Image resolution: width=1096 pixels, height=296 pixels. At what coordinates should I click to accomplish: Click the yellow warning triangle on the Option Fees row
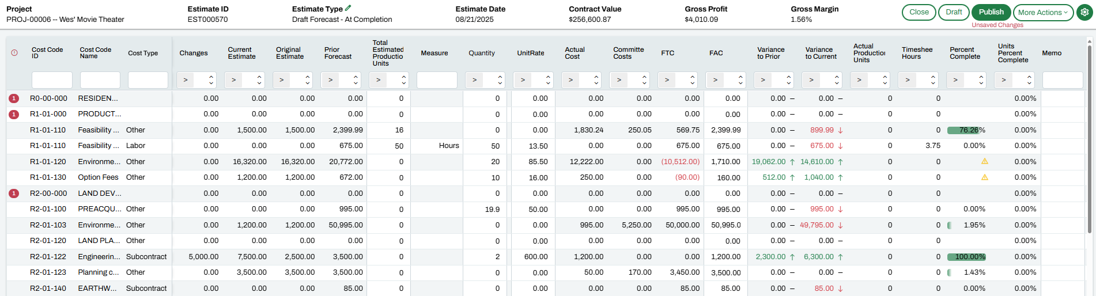(985, 177)
